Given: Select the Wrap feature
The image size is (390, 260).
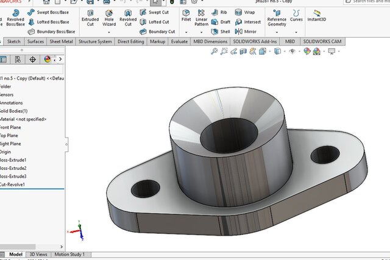Looking at the screenshot, I should 245,12.
